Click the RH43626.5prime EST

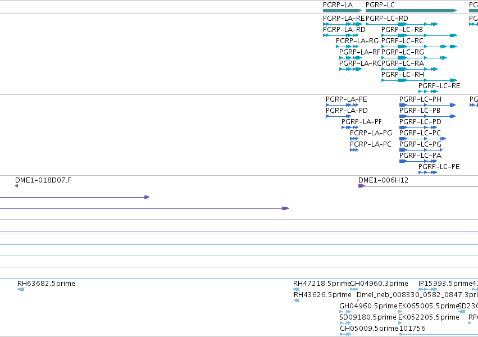[x=297, y=300]
